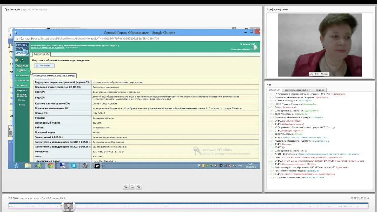Click the green star taskbar icon

39,165
